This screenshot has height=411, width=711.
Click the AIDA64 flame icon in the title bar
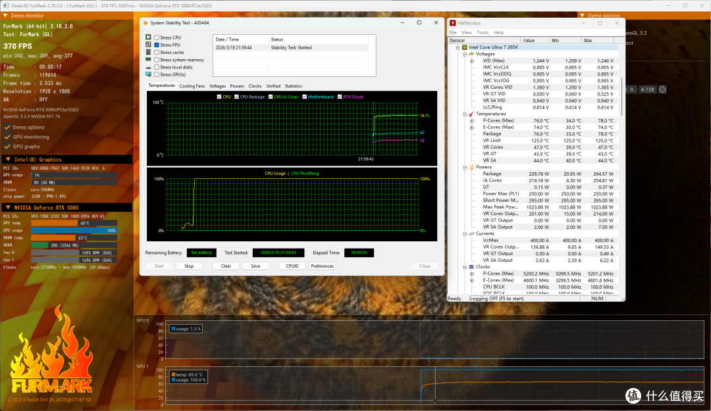point(145,22)
